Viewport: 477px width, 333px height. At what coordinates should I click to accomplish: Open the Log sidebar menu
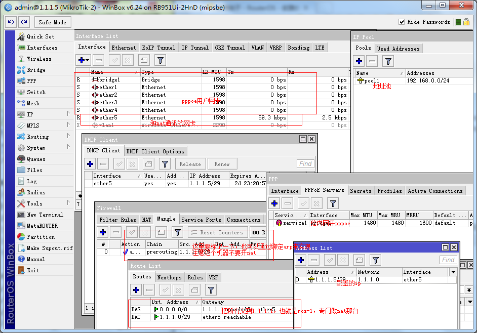point(31,182)
